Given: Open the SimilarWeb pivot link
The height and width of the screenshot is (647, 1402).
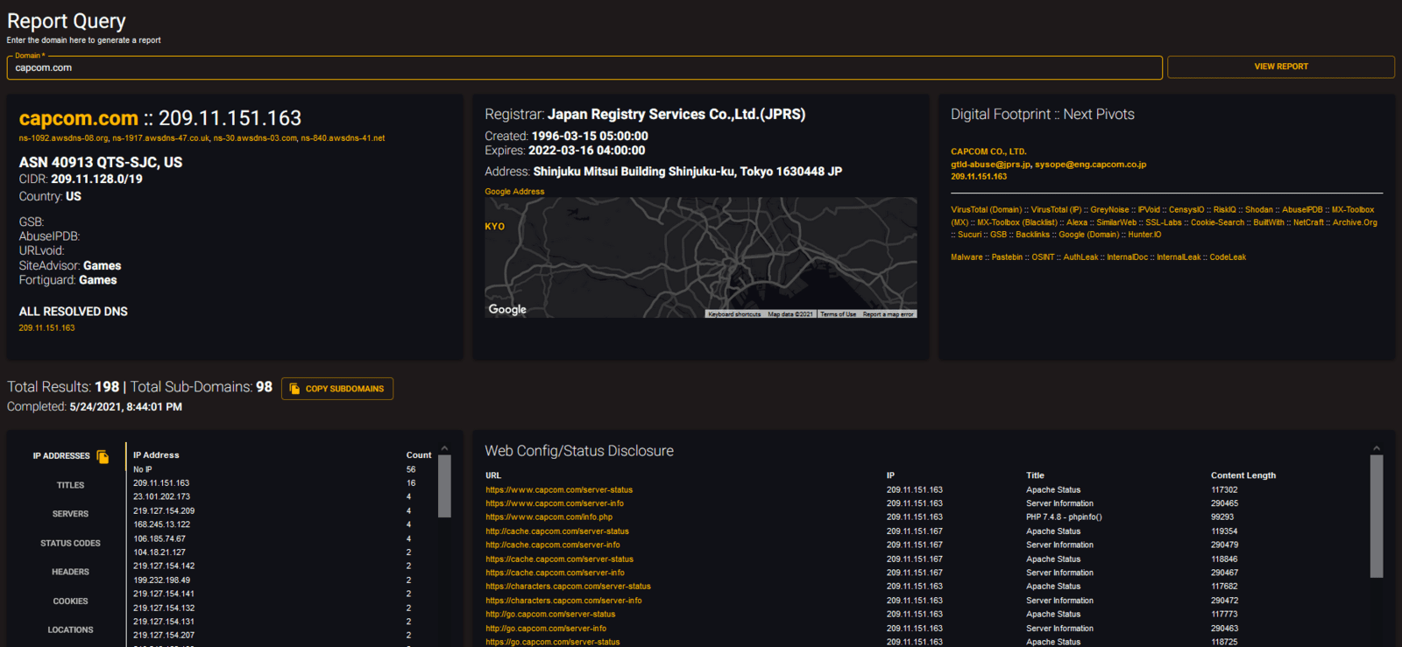Looking at the screenshot, I should click(x=1116, y=222).
